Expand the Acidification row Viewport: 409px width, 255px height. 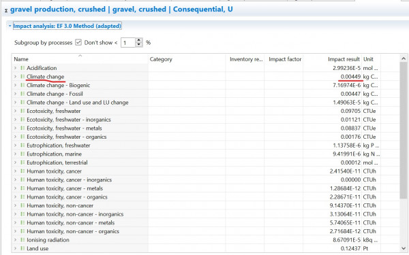click(x=15, y=68)
